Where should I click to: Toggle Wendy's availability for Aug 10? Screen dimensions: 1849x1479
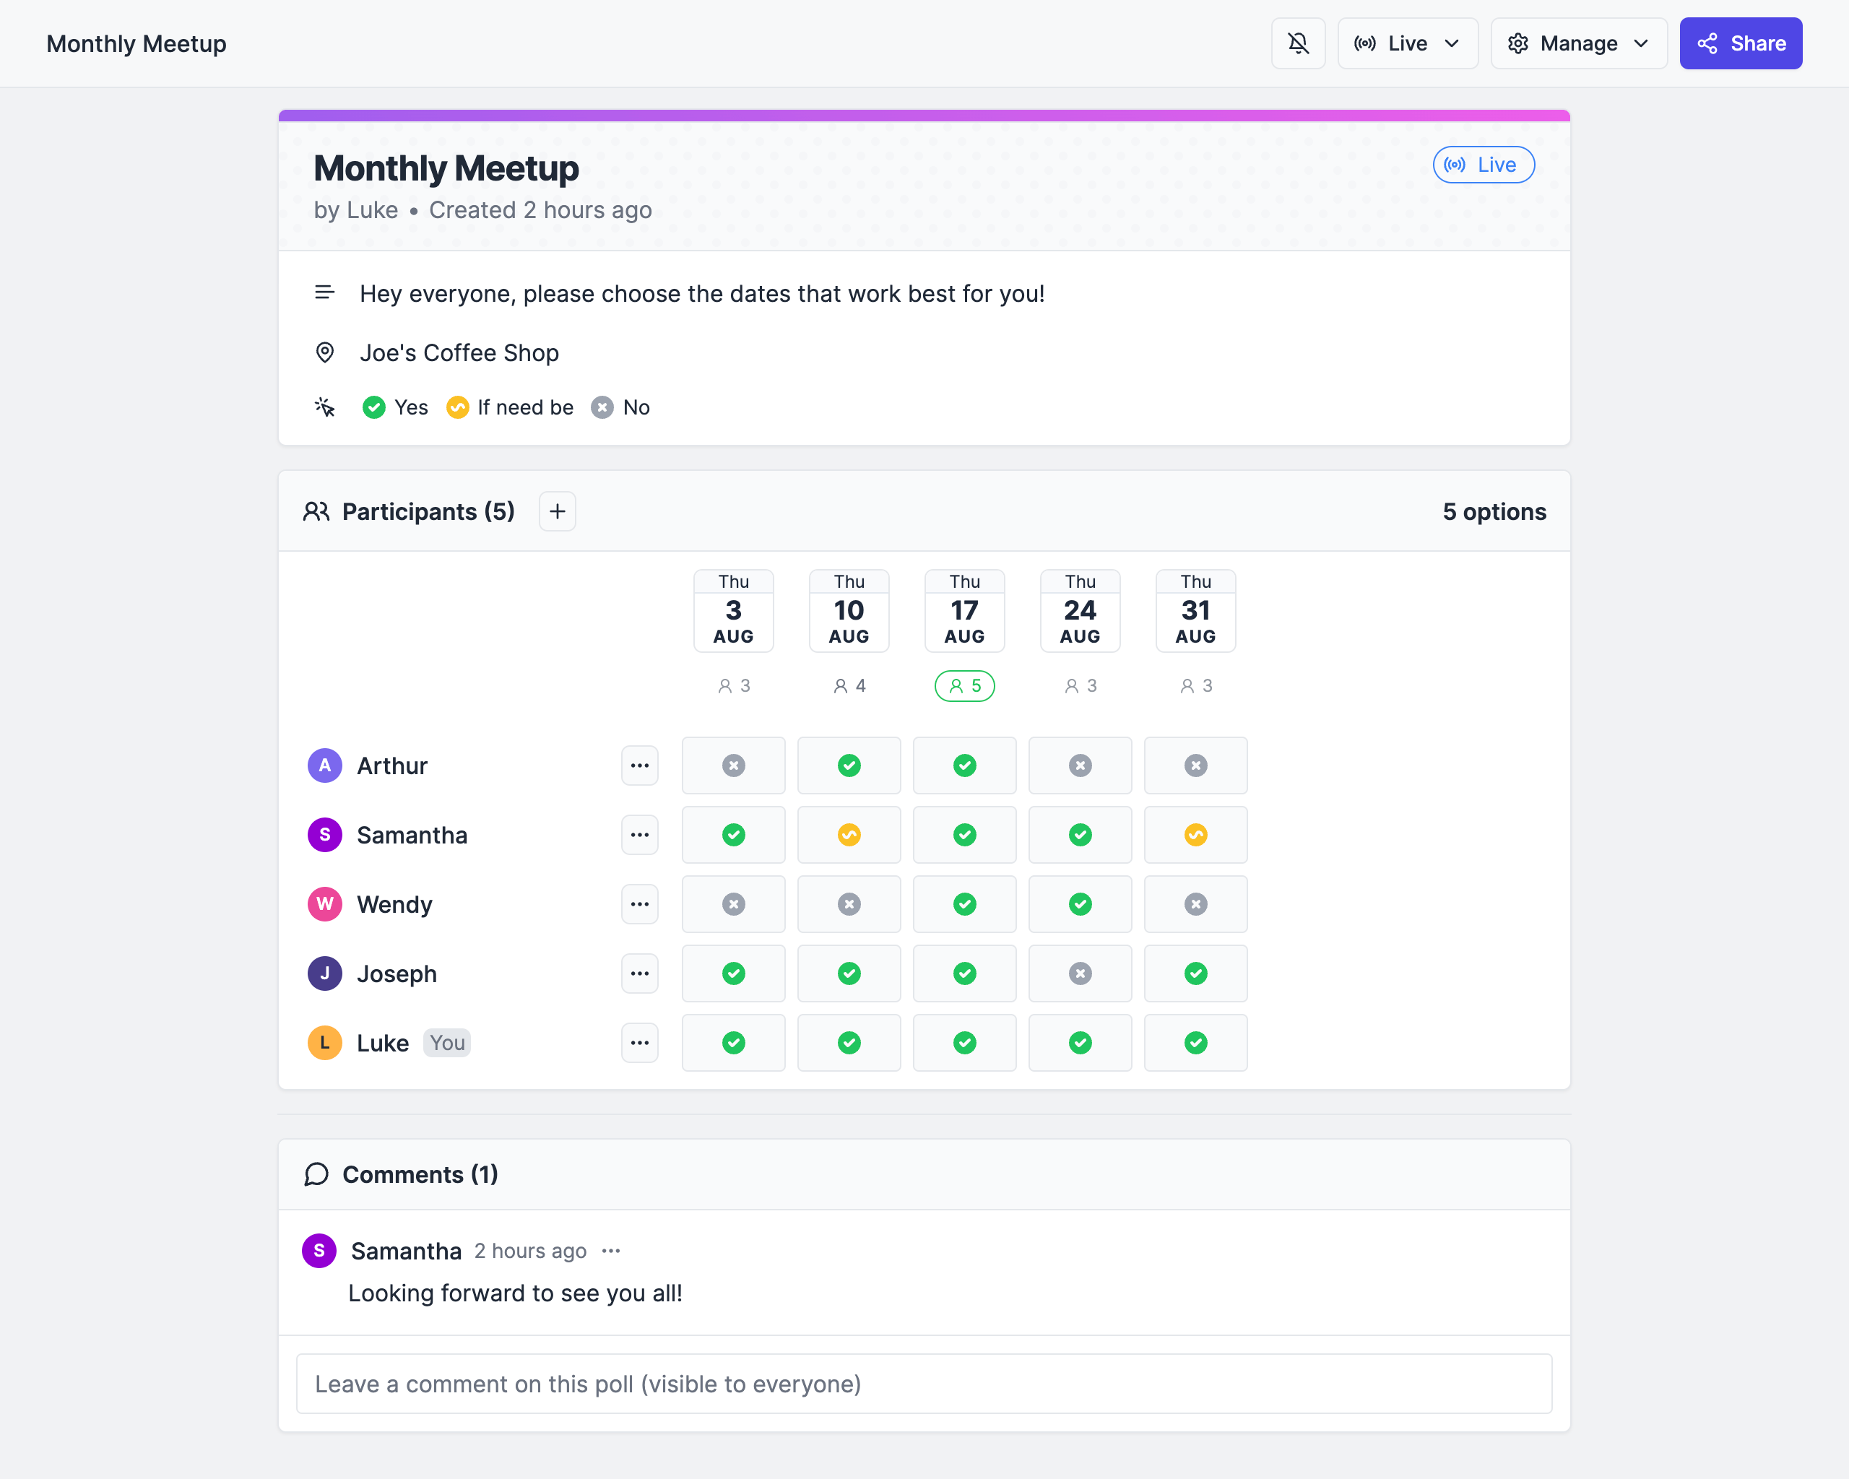click(848, 904)
